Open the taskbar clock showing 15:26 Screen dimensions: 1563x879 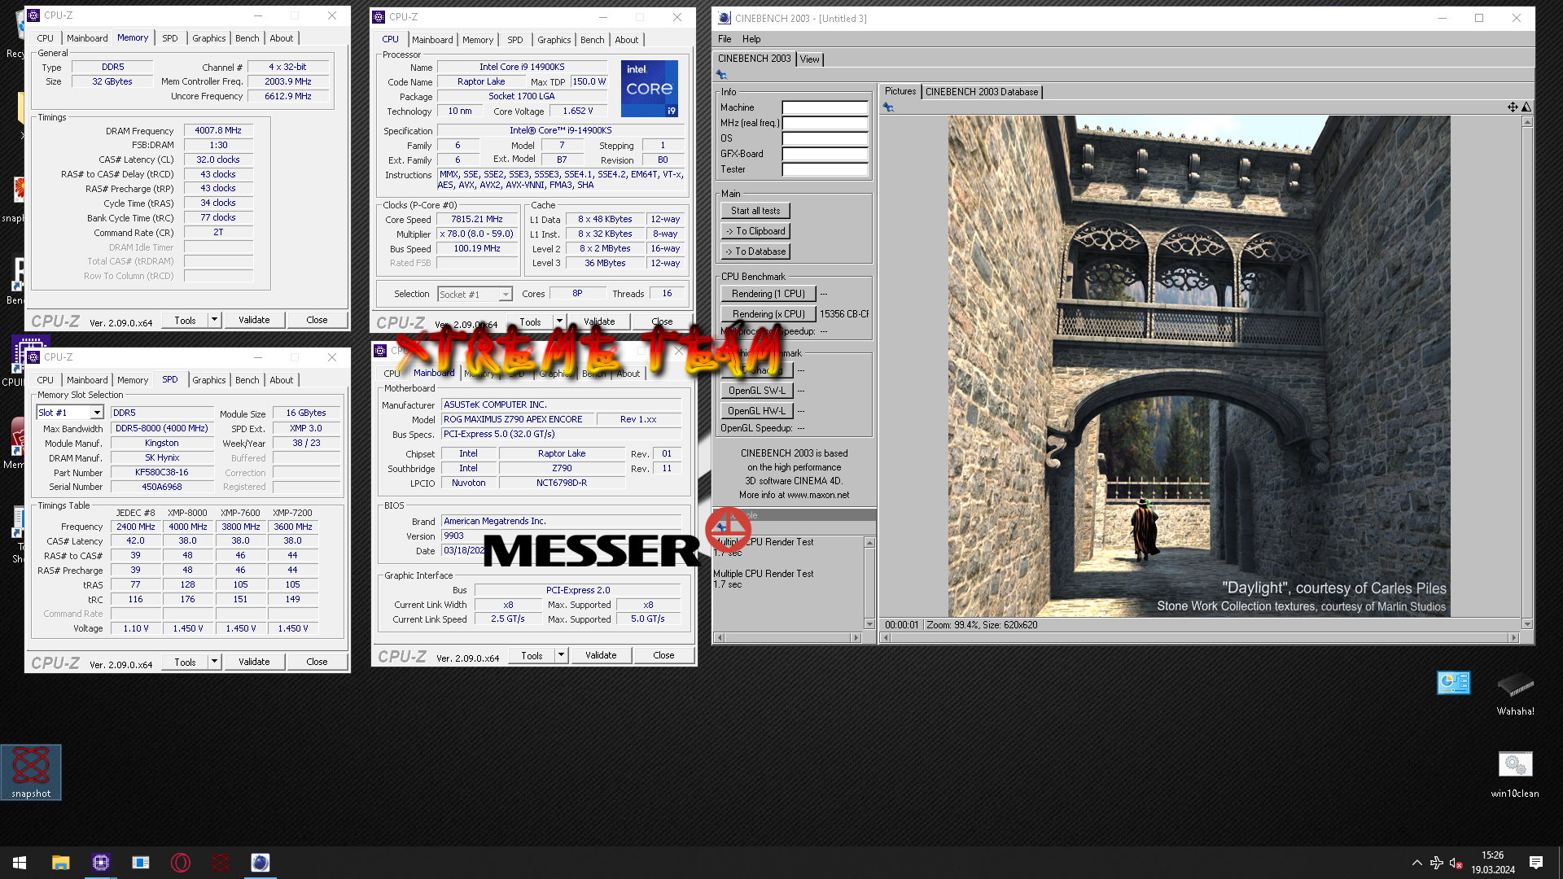(1493, 863)
